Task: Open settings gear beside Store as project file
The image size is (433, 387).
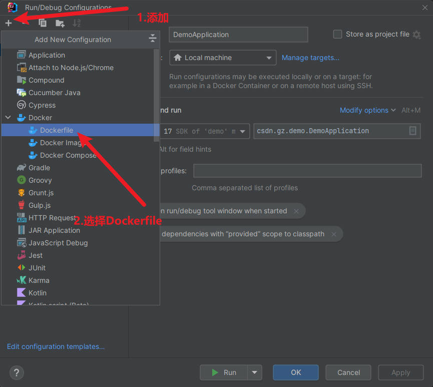Action: click(x=416, y=35)
